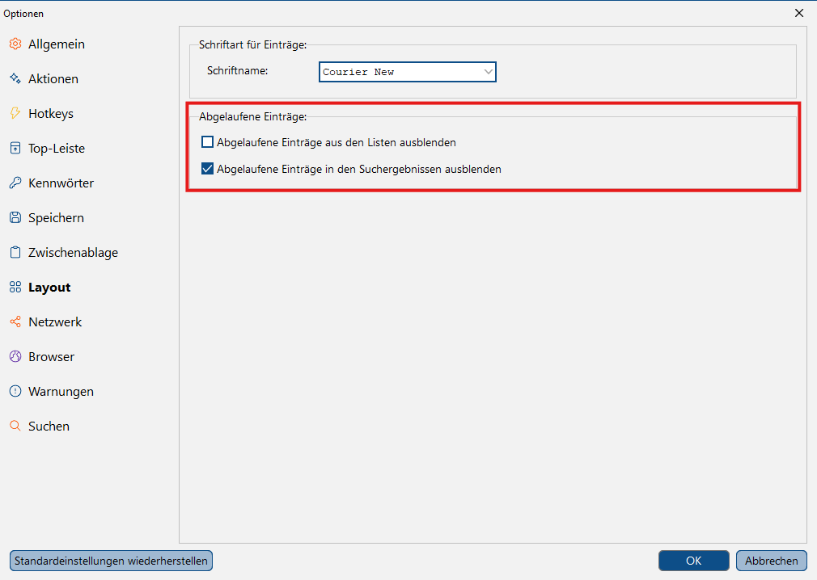
Task: Uncheck hiding expired entries in search results
Action: pyautogui.click(x=207, y=169)
